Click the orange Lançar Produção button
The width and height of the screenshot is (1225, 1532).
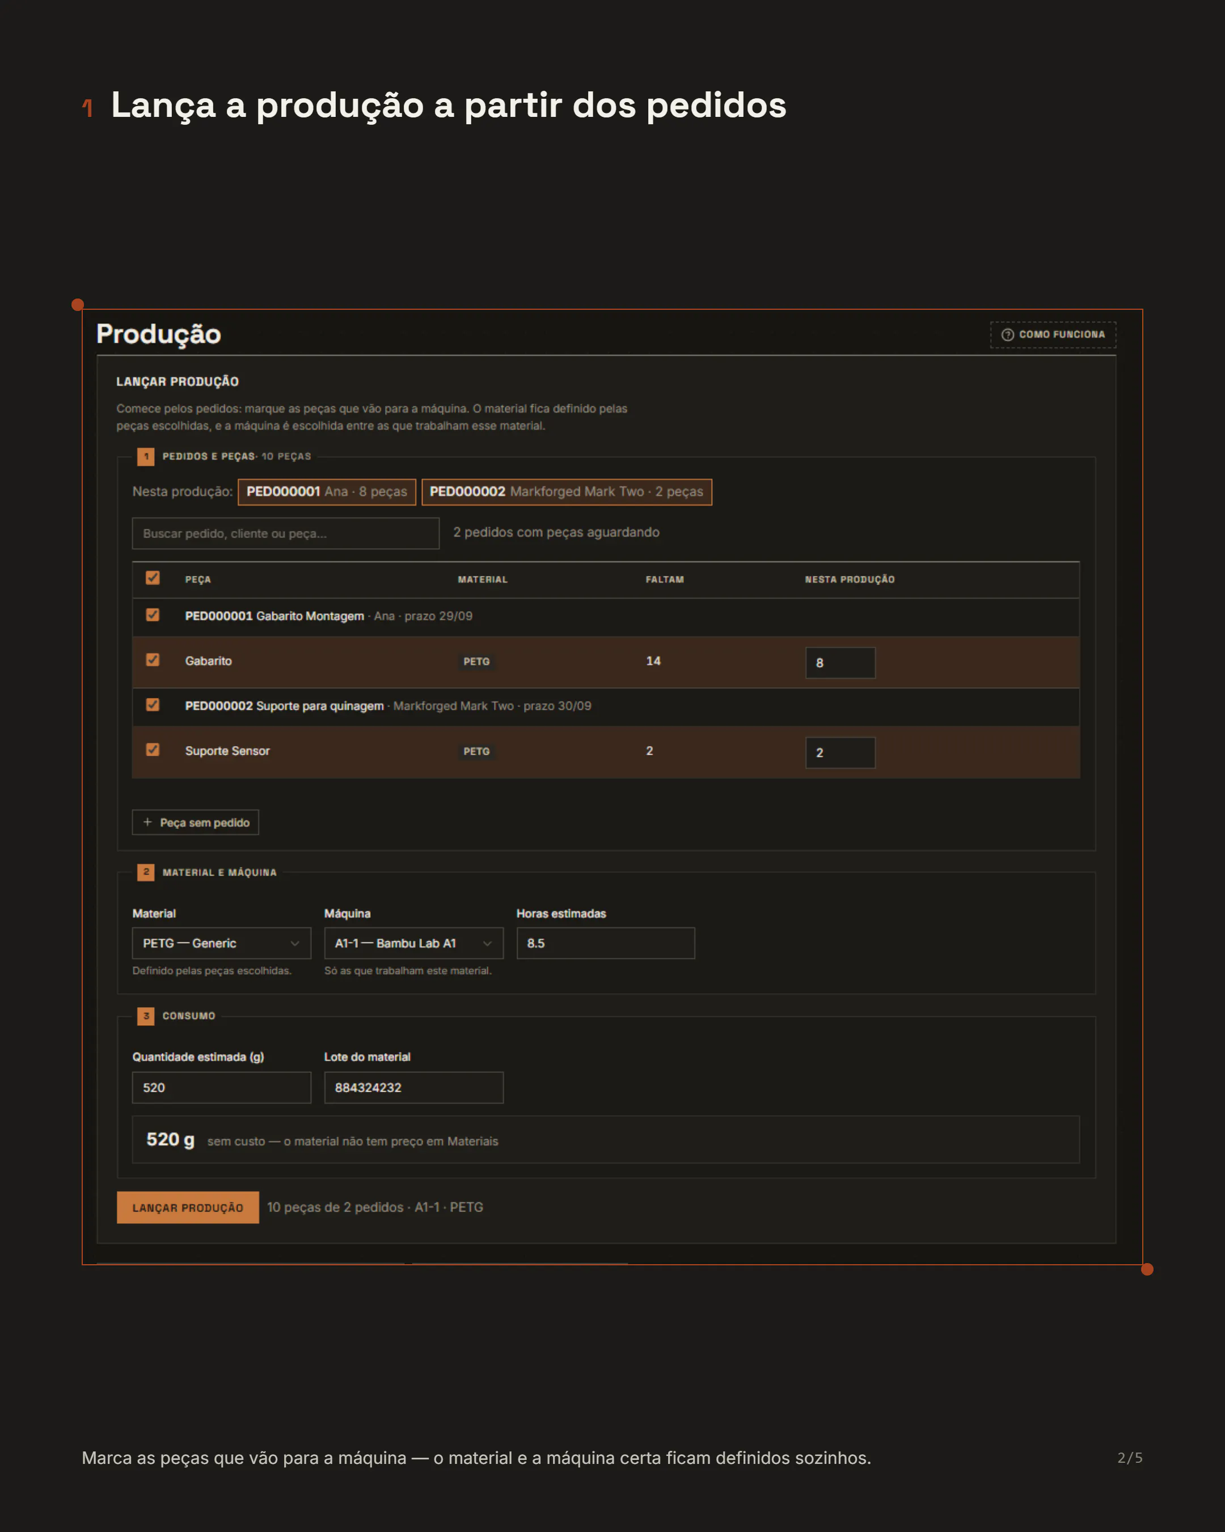(188, 1207)
